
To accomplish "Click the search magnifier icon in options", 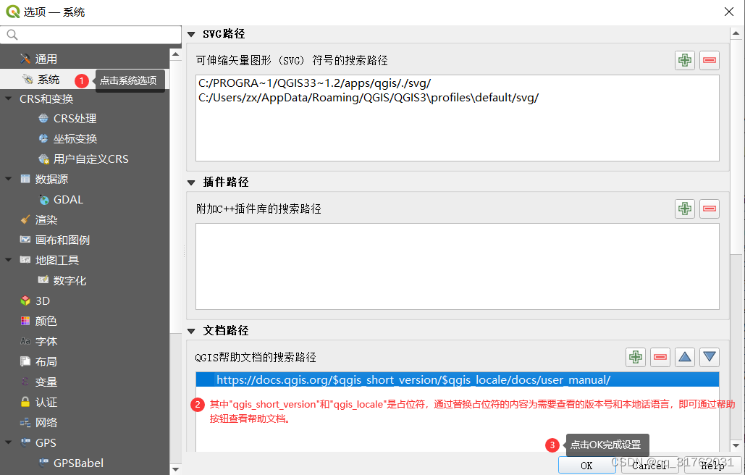I will point(12,35).
